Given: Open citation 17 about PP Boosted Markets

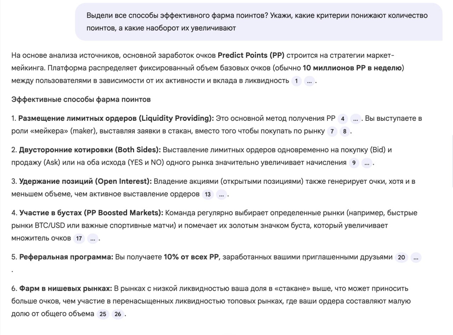Looking at the screenshot, I should 79,239.
